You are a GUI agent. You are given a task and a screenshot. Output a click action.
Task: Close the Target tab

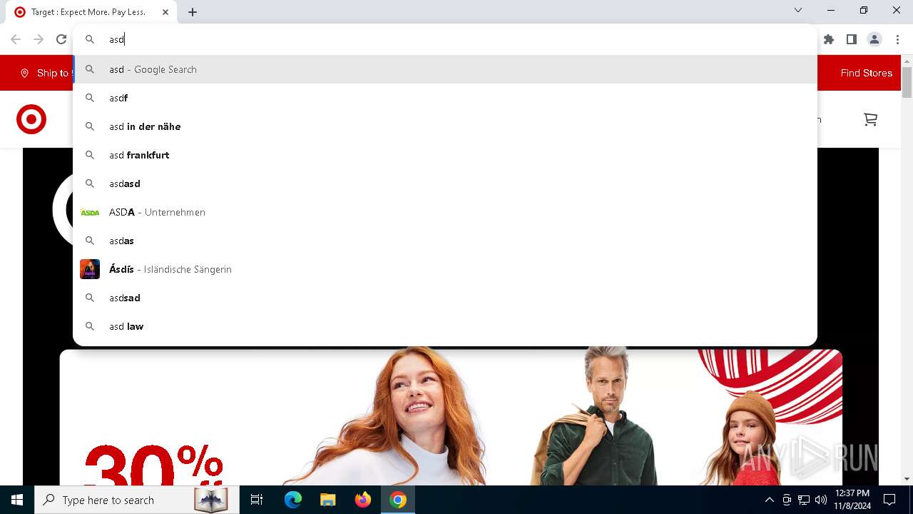coord(165,12)
